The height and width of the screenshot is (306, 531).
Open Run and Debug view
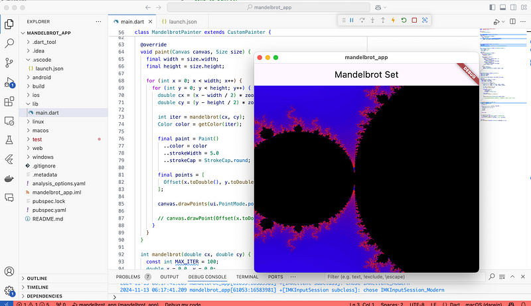[x=9, y=83]
